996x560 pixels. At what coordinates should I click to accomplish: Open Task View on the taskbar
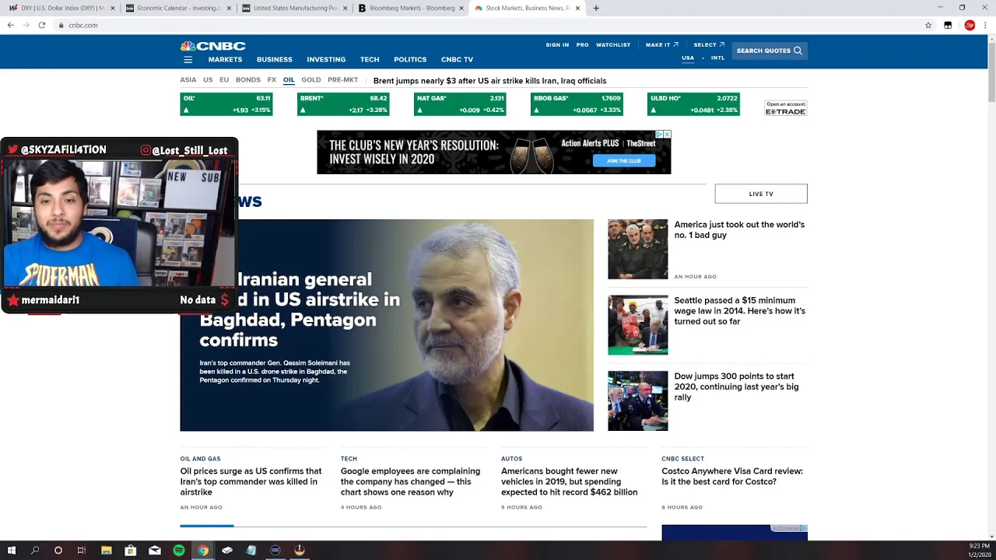[82, 550]
